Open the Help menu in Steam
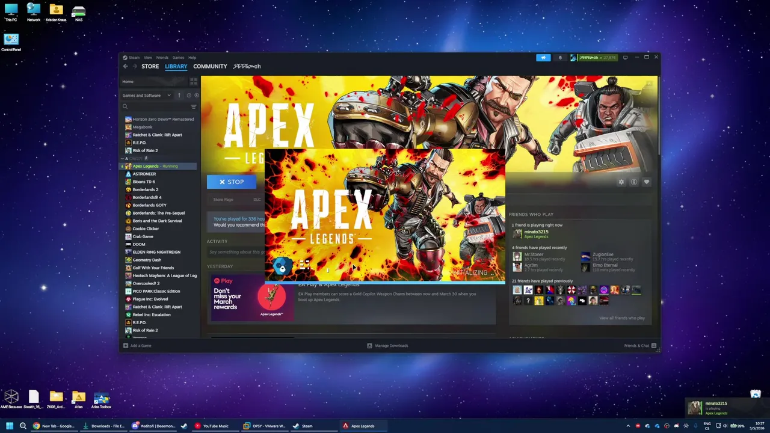 pos(192,58)
